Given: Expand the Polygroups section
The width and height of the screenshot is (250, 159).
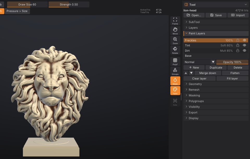Looking at the screenshot, I should pyautogui.click(x=216, y=101).
